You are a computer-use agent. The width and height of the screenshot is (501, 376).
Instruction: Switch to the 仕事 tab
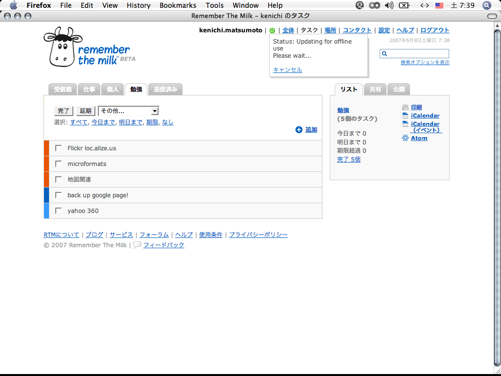point(89,90)
